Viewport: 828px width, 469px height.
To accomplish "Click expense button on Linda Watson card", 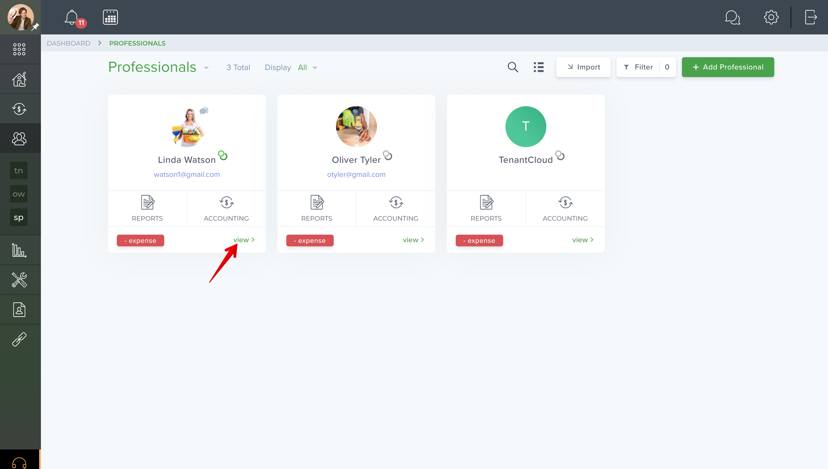I will pos(140,240).
